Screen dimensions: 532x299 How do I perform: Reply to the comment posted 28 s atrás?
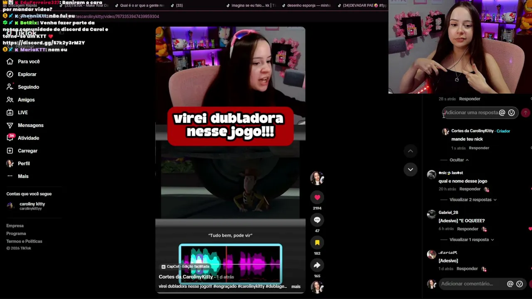pos(470,99)
